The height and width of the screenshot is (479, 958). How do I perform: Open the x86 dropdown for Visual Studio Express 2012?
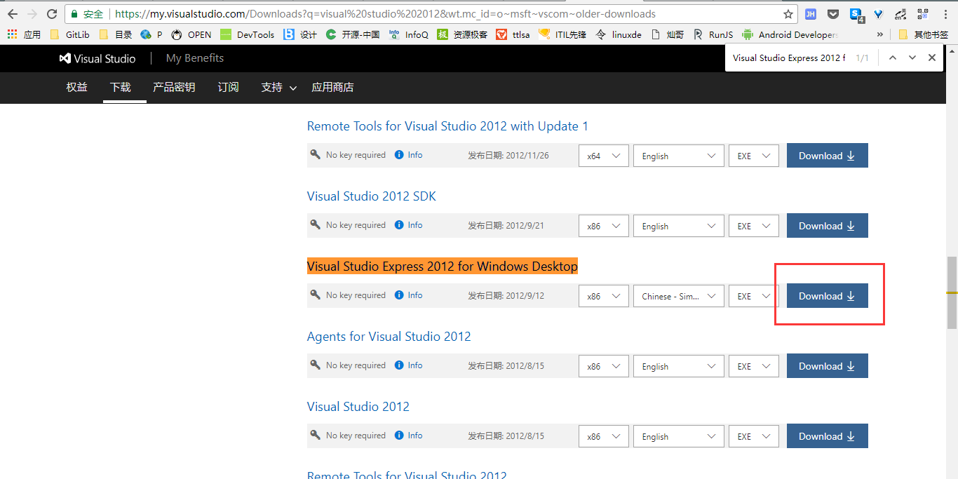click(604, 296)
